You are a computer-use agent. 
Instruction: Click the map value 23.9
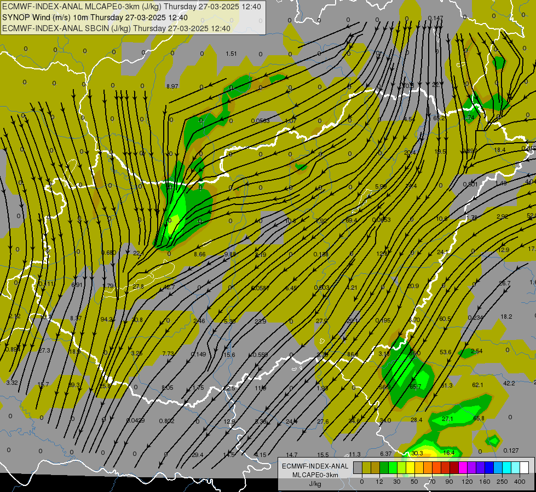pos(261,321)
